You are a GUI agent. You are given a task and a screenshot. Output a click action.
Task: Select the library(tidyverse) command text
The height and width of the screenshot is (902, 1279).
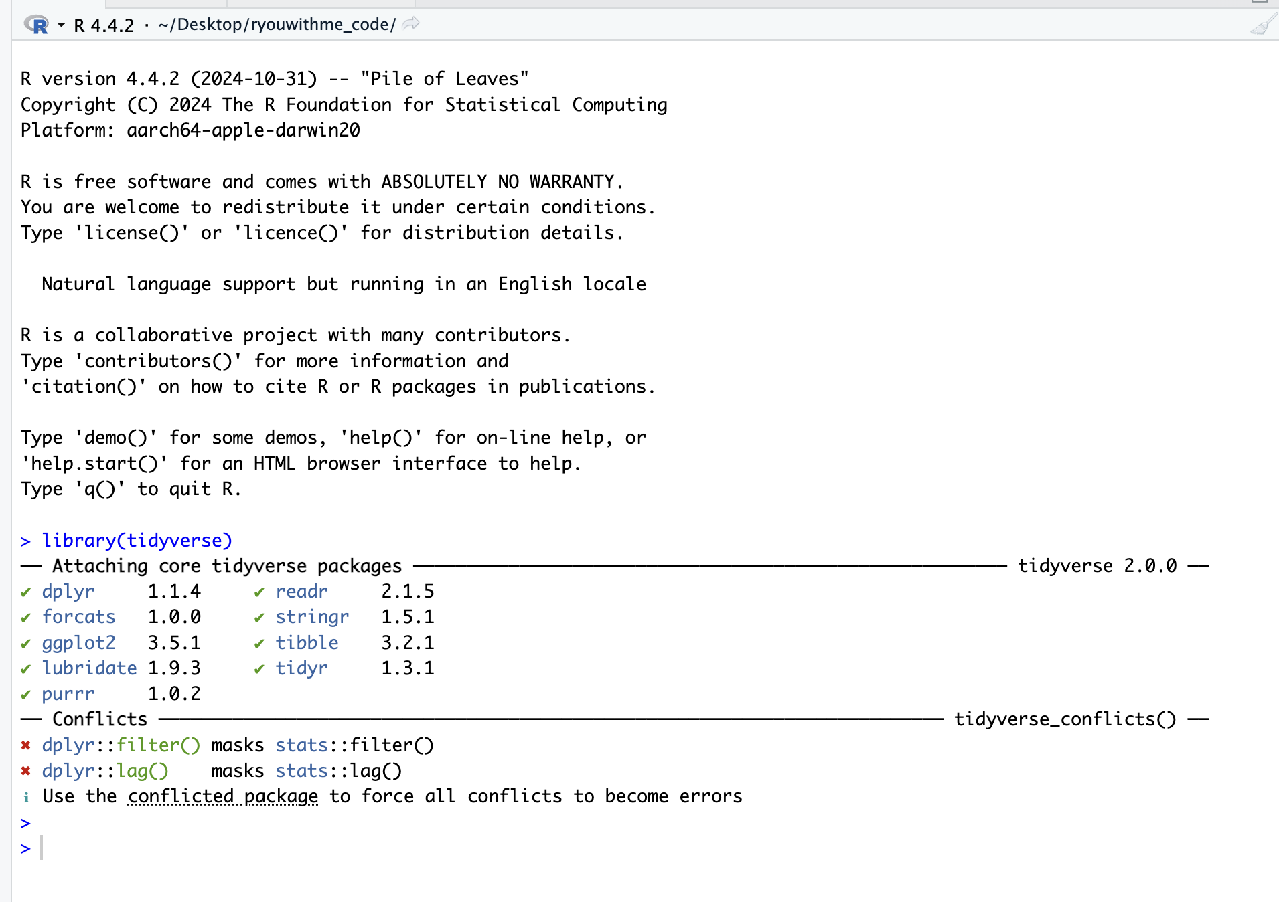point(137,540)
